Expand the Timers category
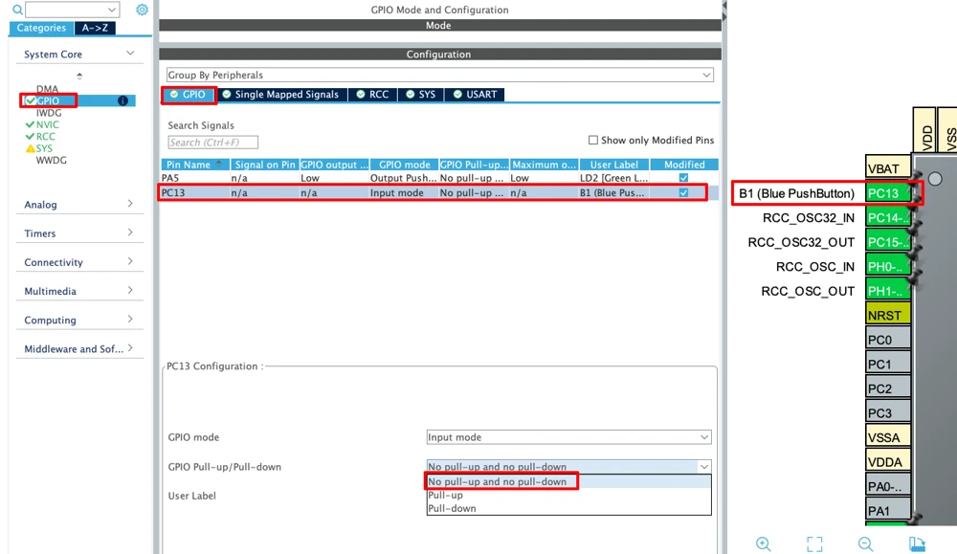 click(x=79, y=233)
